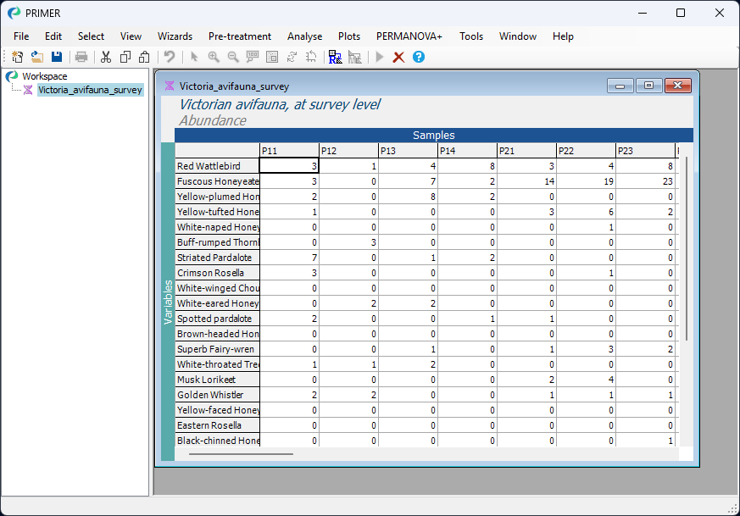
Task: Click the Paste clipboard icon
Action: tap(144, 57)
